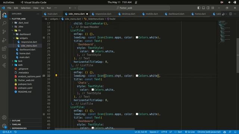Open the Search view in activity bar

(4, 23)
